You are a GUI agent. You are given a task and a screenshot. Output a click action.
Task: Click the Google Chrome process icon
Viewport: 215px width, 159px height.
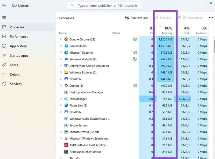[x=66, y=39]
